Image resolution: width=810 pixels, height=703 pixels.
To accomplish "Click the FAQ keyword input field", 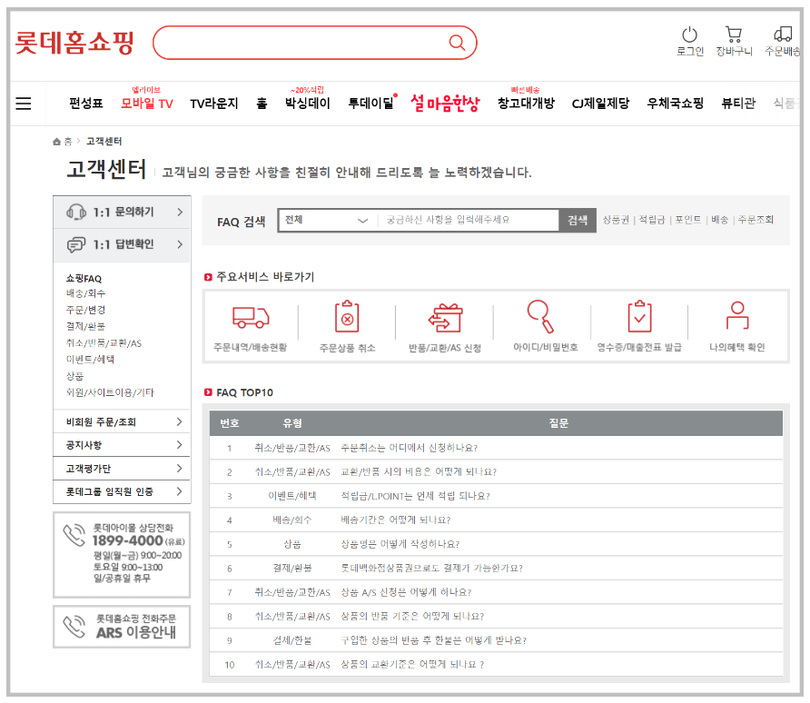I will pyautogui.click(x=469, y=220).
